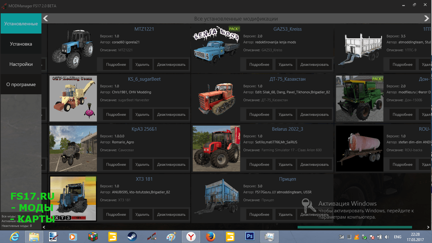Open the Rubik's cube app in taskbar
Image resolution: width=432 pixels, height=243 pixels.
point(93,237)
